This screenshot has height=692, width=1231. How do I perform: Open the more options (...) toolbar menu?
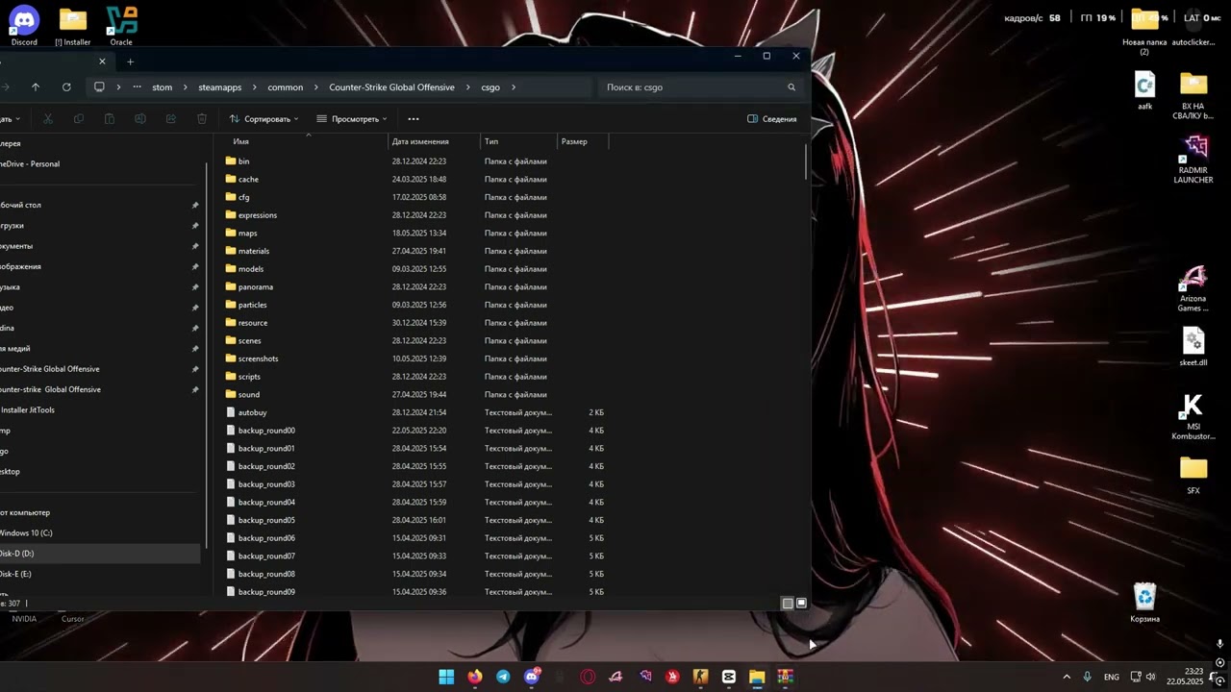click(414, 119)
